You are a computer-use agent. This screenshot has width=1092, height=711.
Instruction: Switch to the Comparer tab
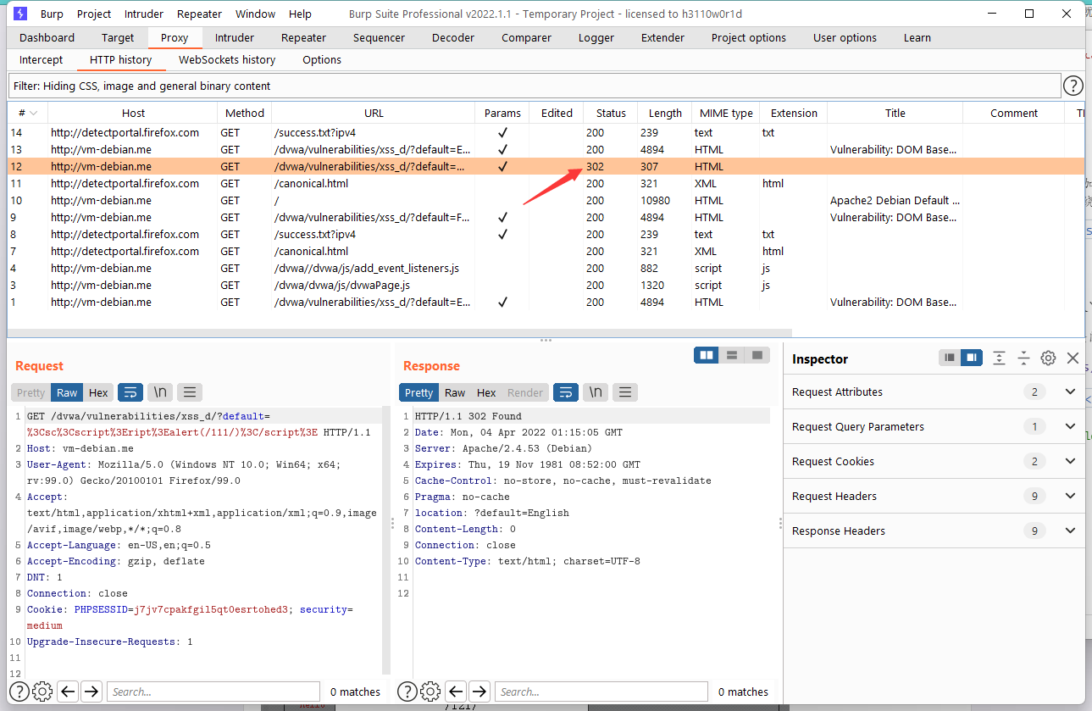(526, 37)
